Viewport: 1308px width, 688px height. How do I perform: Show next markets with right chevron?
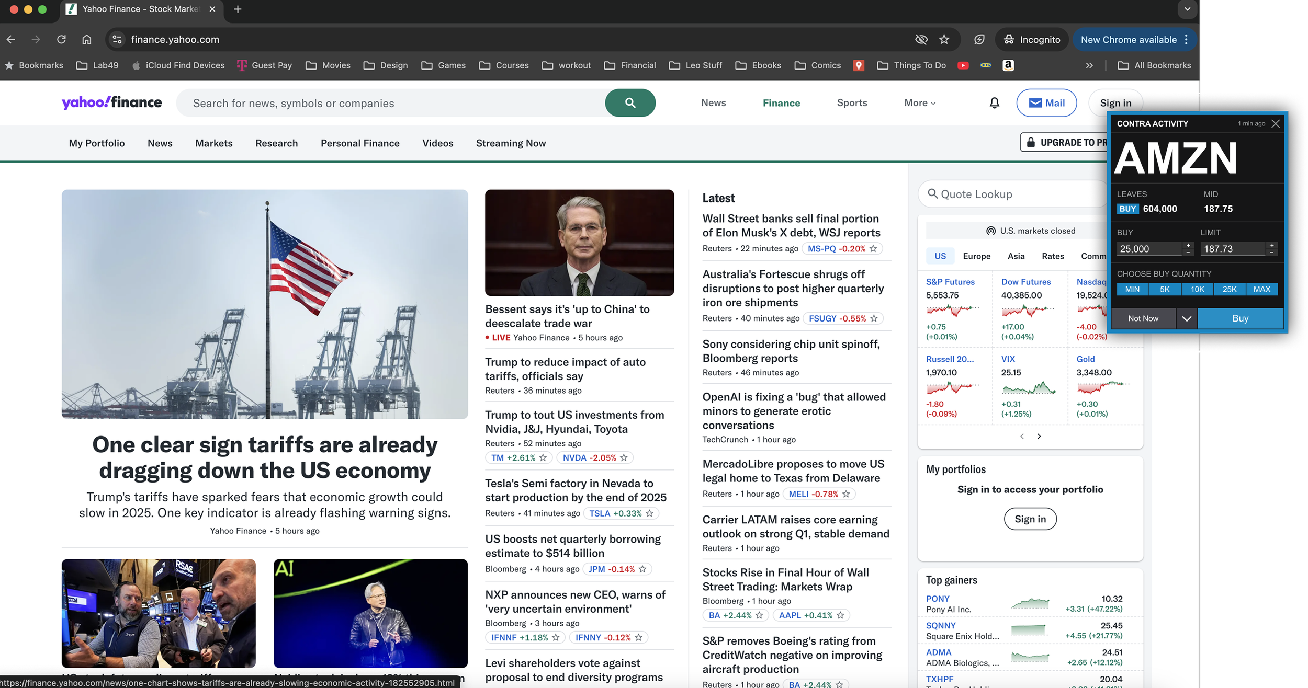click(1039, 436)
